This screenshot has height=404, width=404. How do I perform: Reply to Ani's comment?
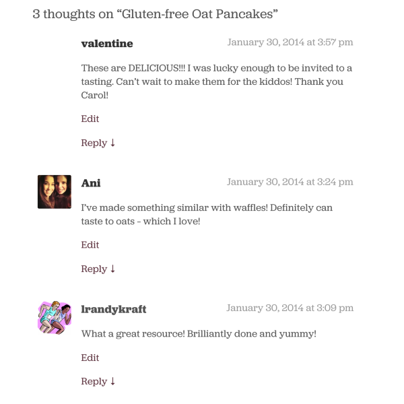[94, 269]
